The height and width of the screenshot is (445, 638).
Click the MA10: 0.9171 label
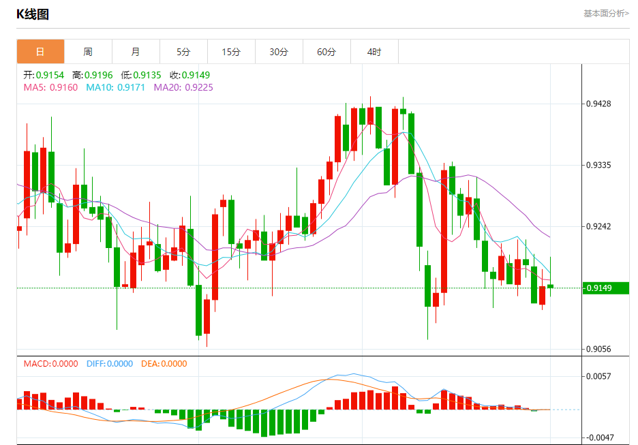tap(116, 87)
